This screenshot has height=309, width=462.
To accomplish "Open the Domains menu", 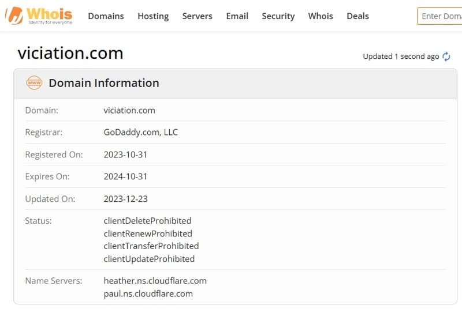I will 106,16.
